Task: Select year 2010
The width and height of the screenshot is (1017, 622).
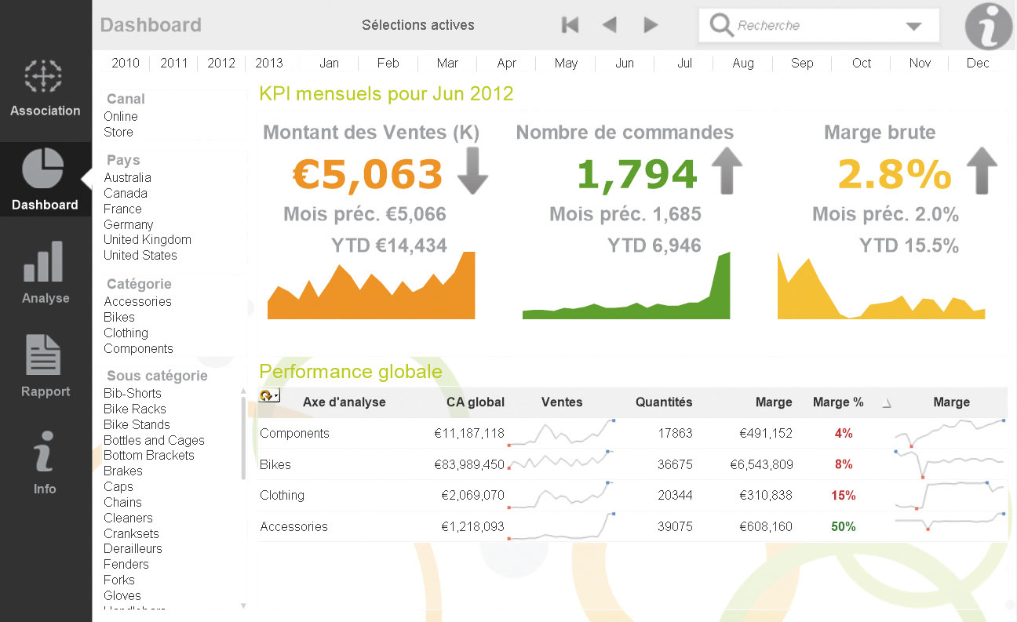Action: [126, 63]
